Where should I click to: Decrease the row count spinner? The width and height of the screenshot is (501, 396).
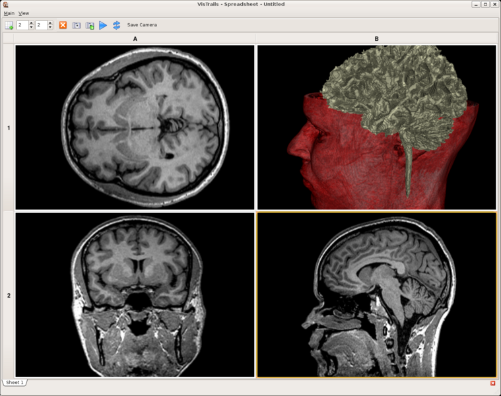[31, 28]
